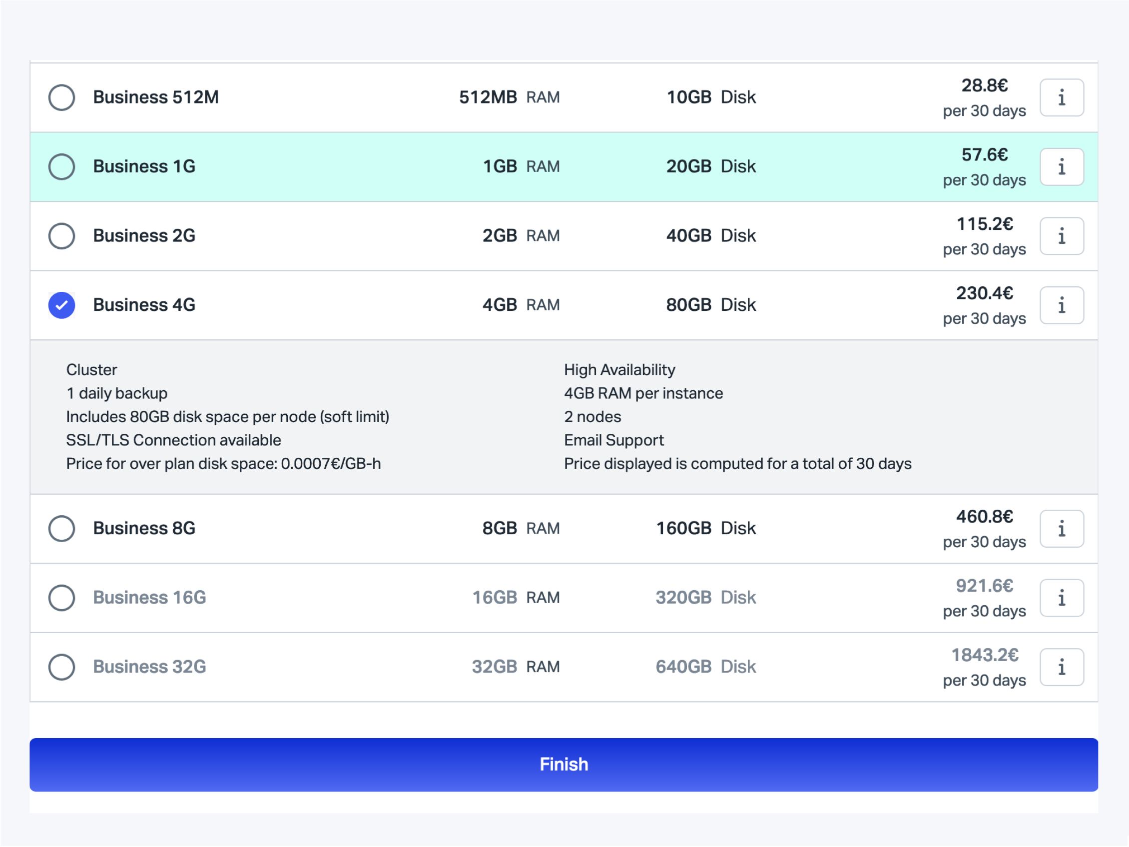
Task: Select Business 16G plan radio
Action: (62, 598)
